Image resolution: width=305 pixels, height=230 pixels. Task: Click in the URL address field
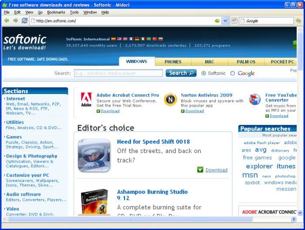tap(125, 21)
